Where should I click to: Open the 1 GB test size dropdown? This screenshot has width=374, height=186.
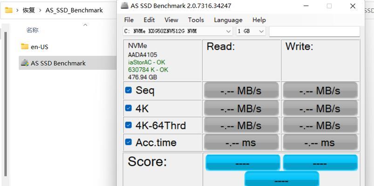(251, 31)
